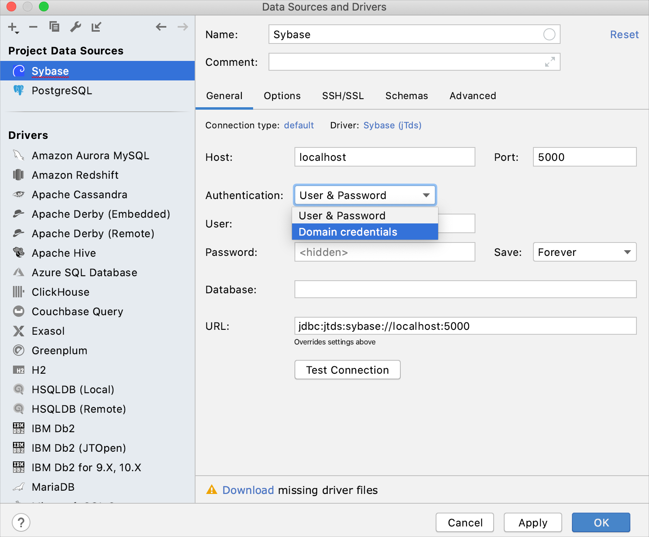Select PostgreSQL data source row
The height and width of the screenshot is (537, 649).
[97, 90]
